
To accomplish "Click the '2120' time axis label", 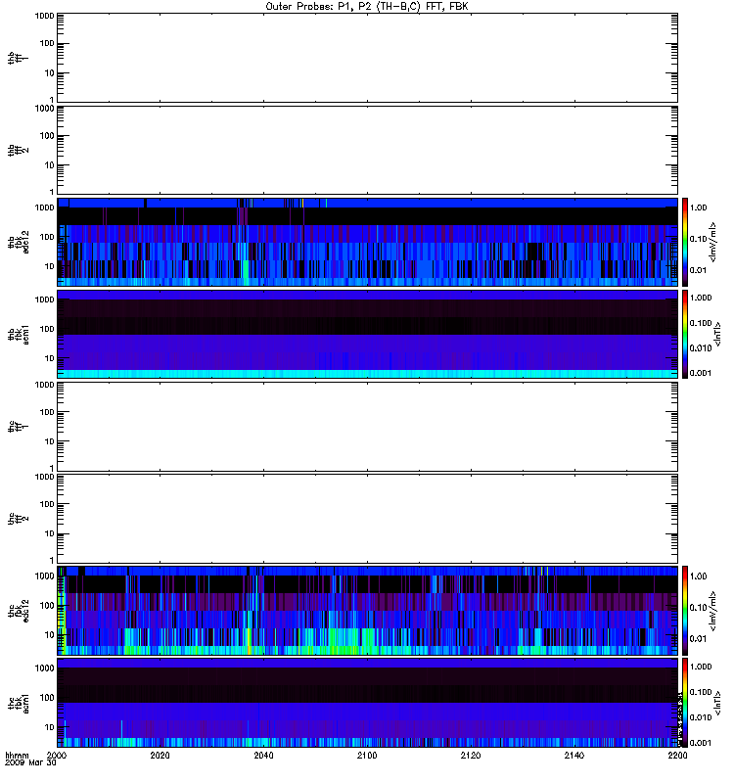I will tap(471, 755).
